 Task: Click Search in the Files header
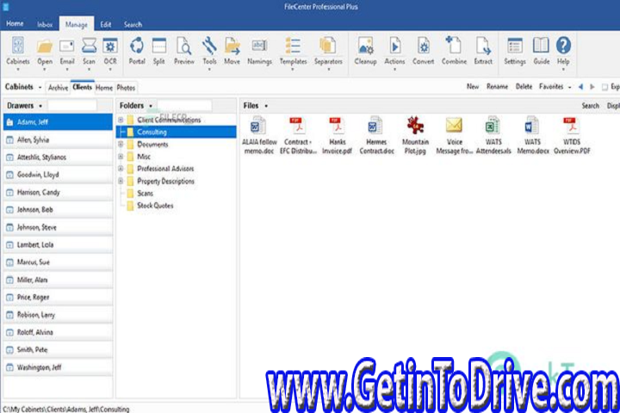[591, 106]
